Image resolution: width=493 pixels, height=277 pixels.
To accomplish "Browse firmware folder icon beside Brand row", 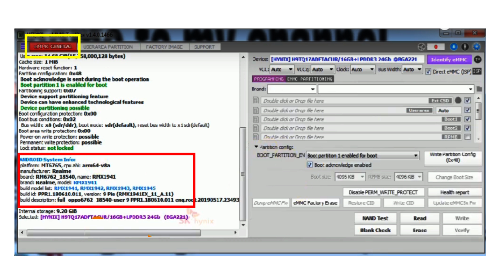I will tap(479, 89).
